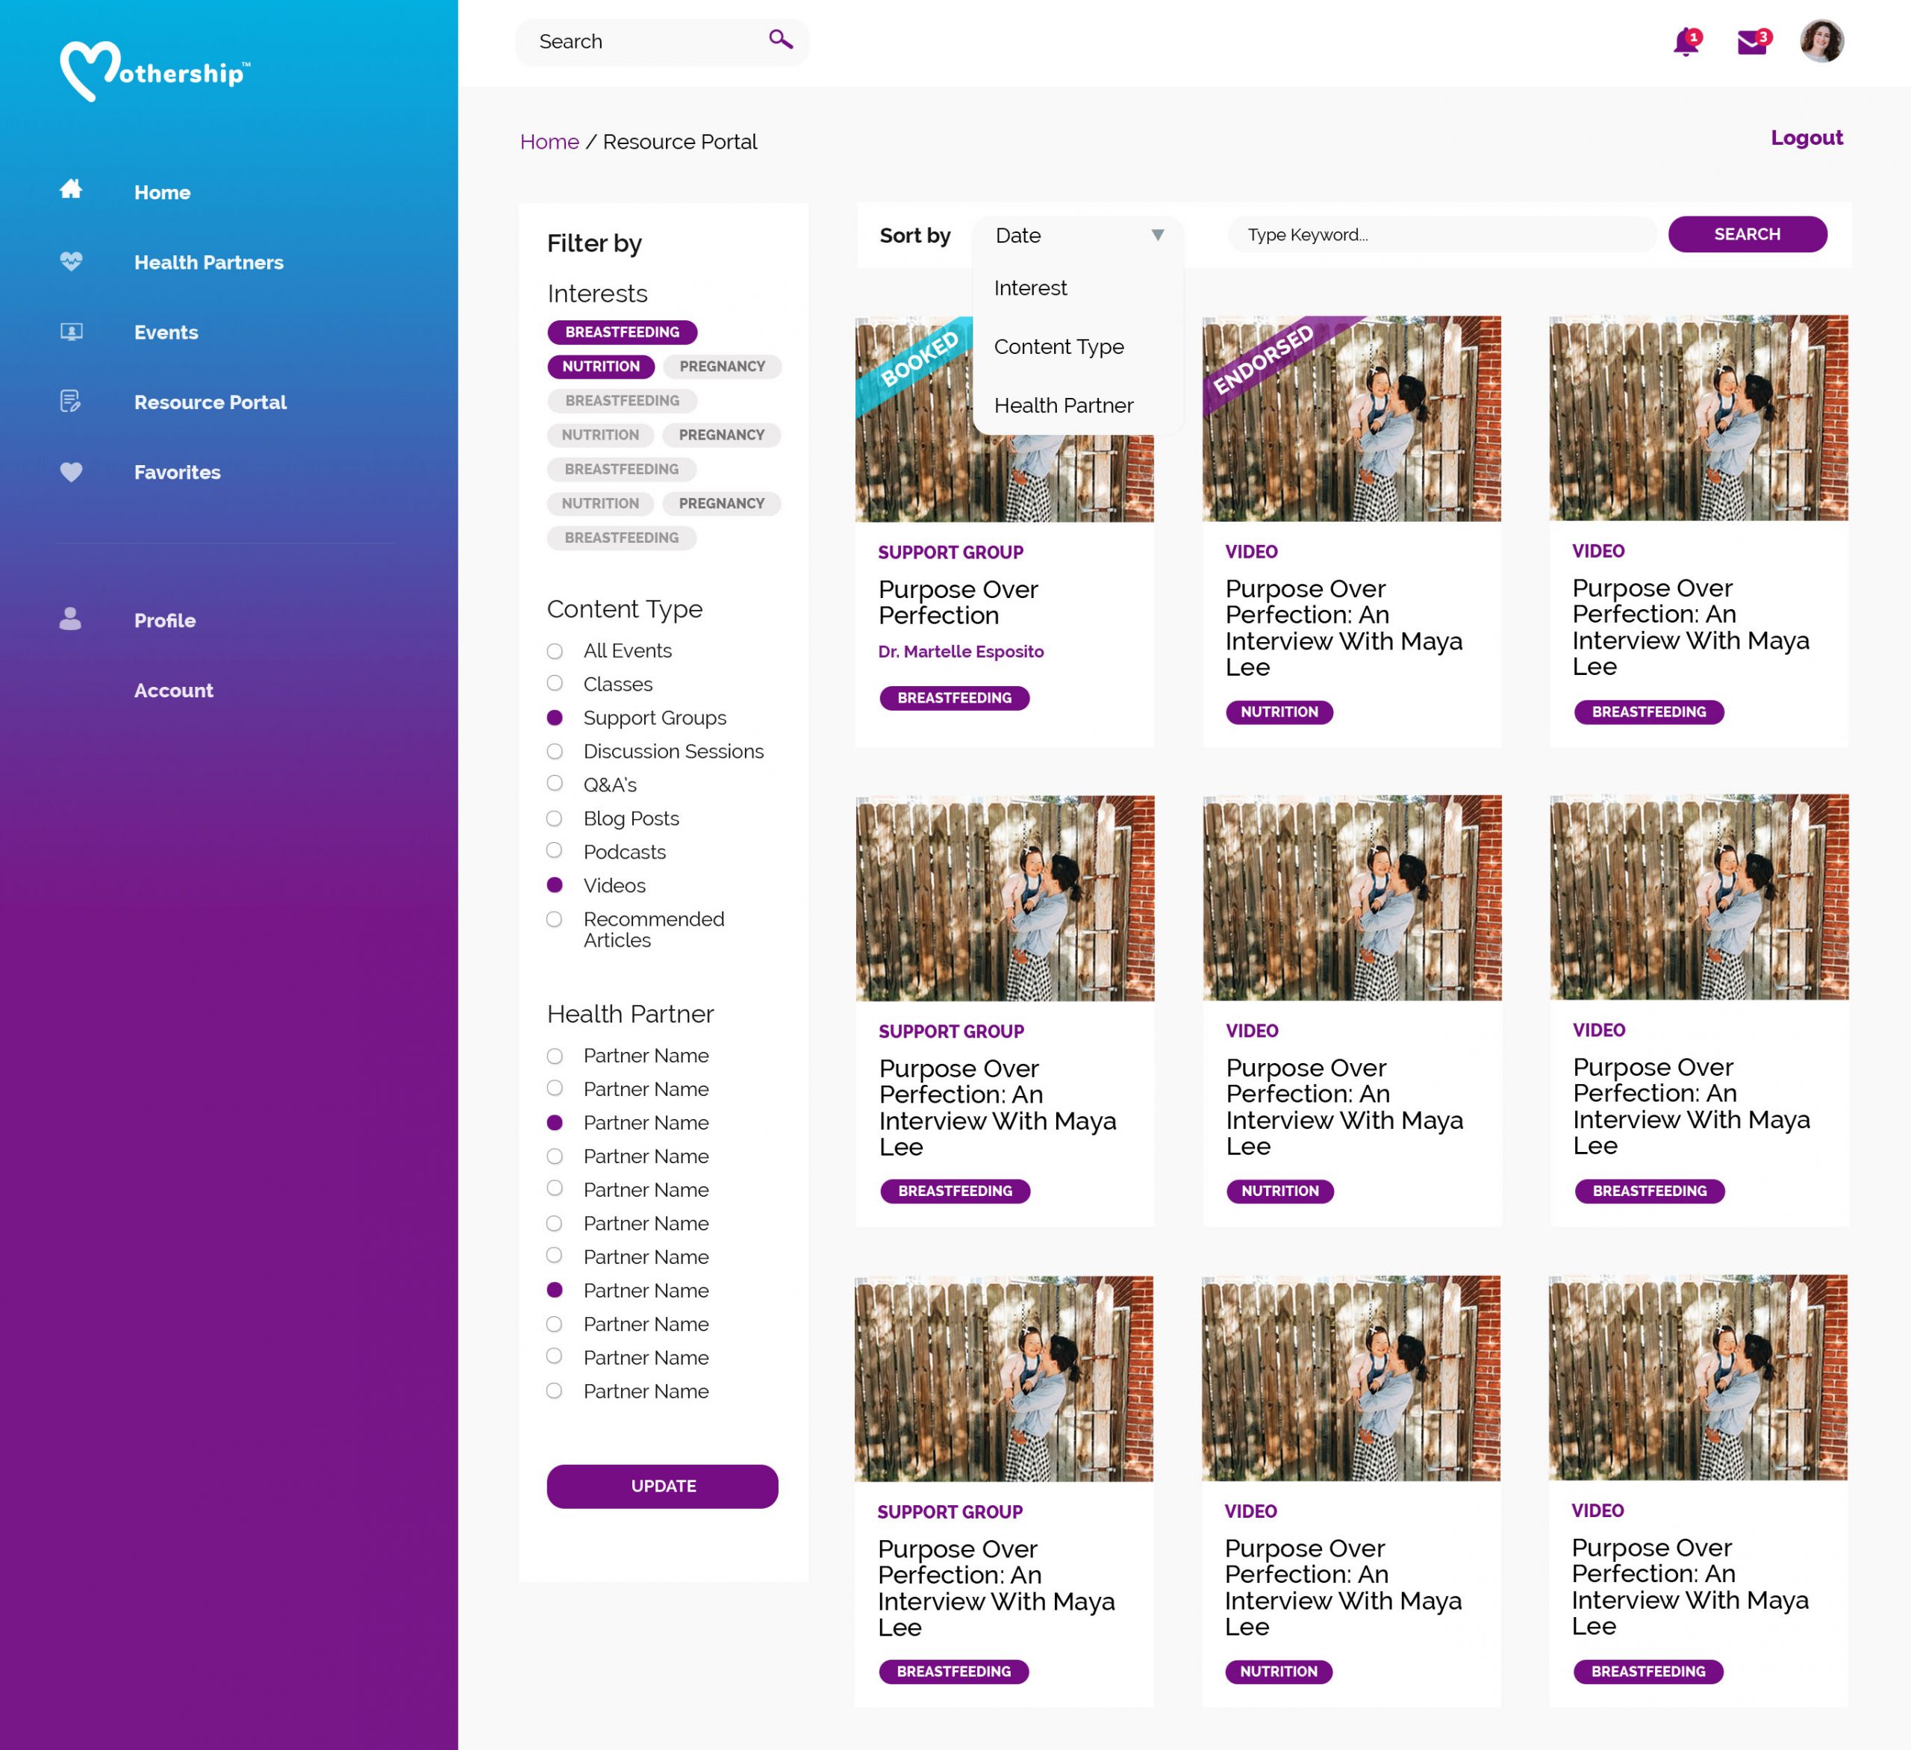1911x1750 pixels.
Task: Select the Podcasts radio option
Action: pos(555,851)
